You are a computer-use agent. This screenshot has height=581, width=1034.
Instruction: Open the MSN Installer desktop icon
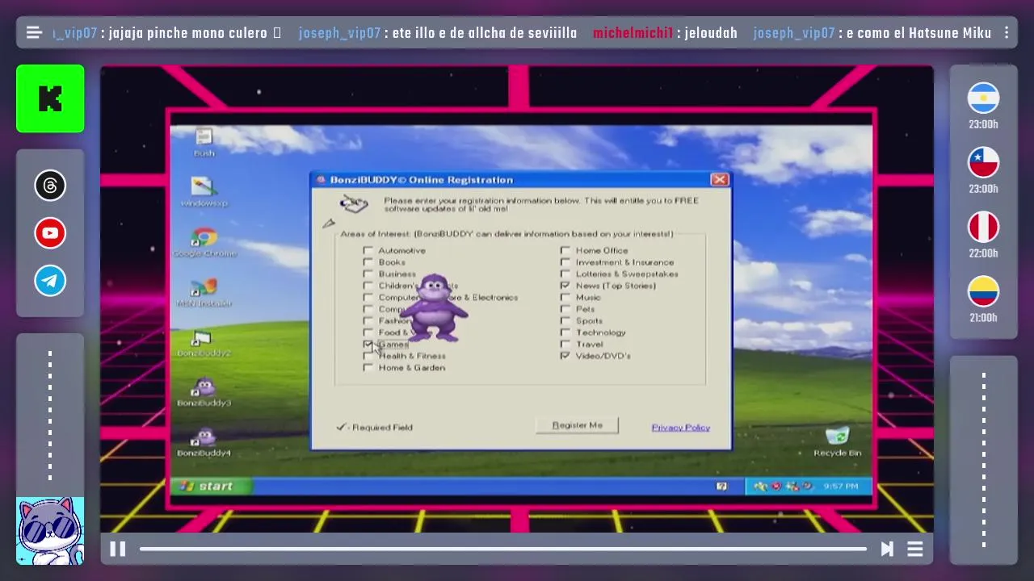pos(204,292)
